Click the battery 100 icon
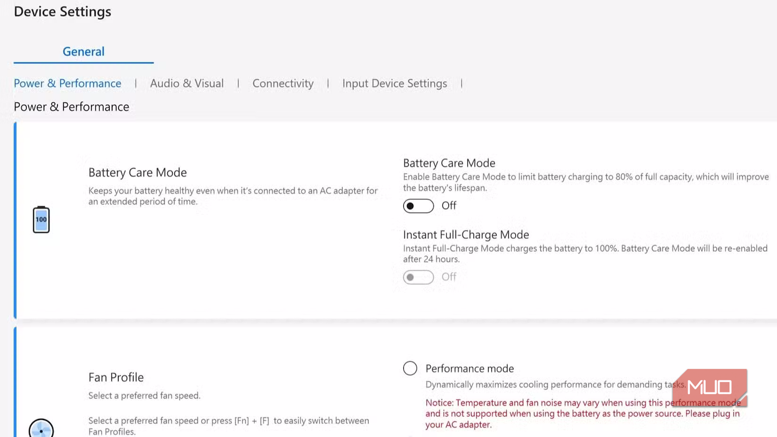 click(41, 219)
